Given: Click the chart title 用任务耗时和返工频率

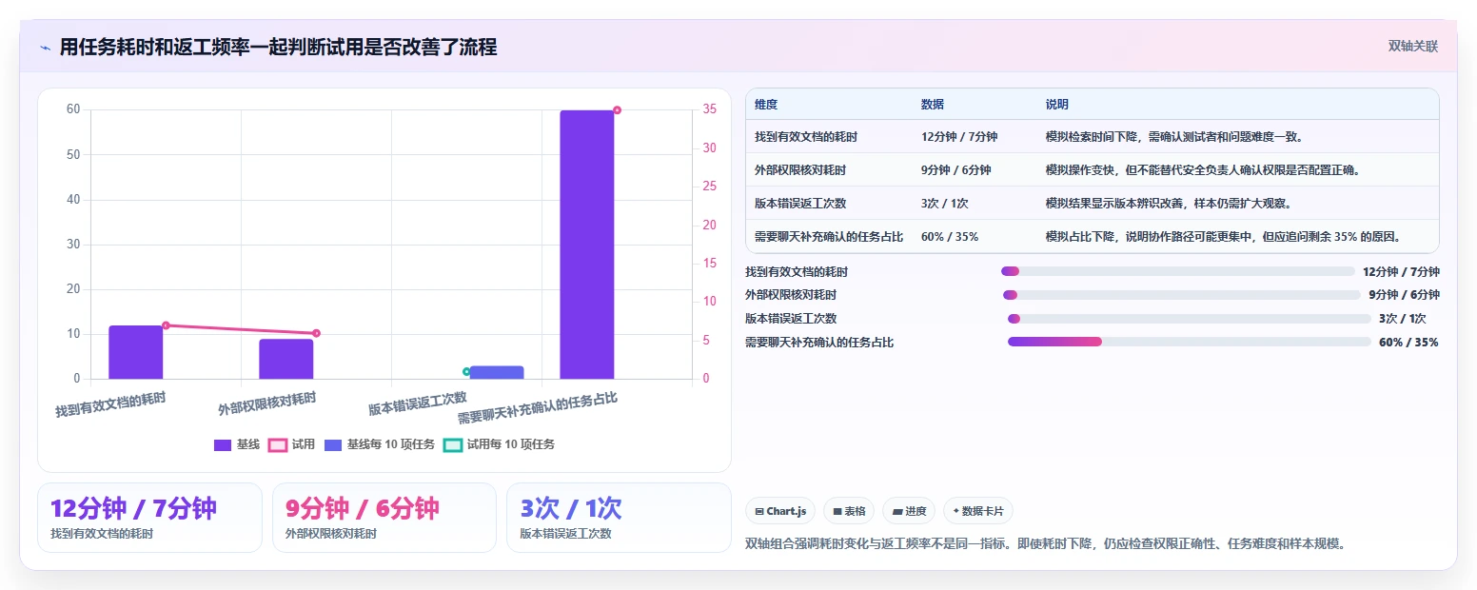Looking at the screenshot, I should [x=278, y=47].
